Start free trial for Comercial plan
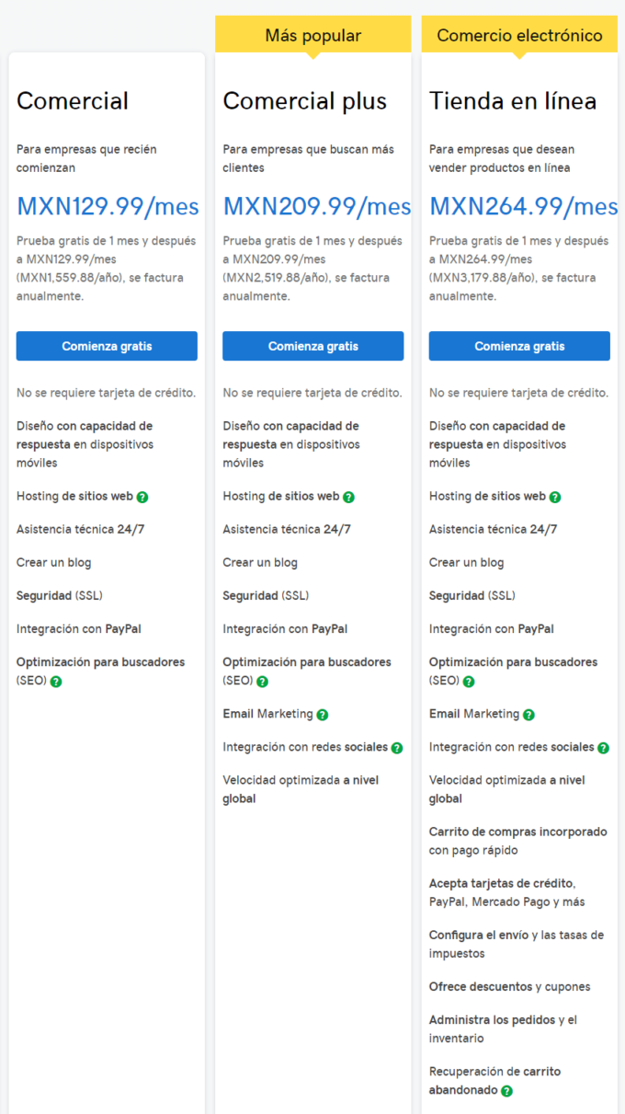 click(x=107, y=346)
